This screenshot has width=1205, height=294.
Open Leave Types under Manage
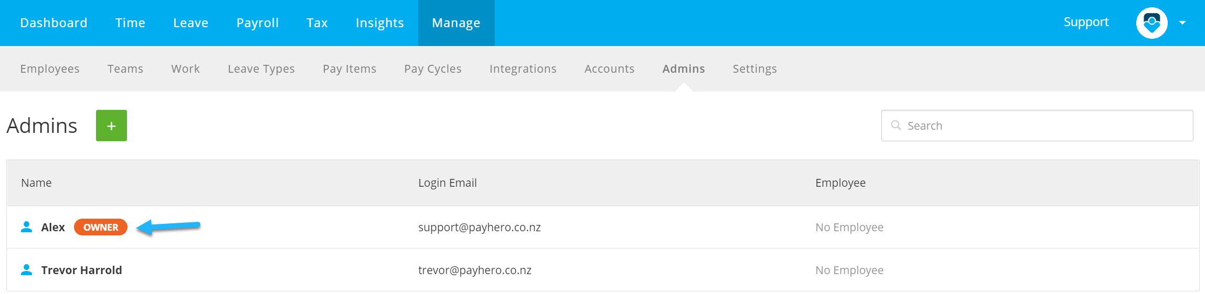point(261,69)
